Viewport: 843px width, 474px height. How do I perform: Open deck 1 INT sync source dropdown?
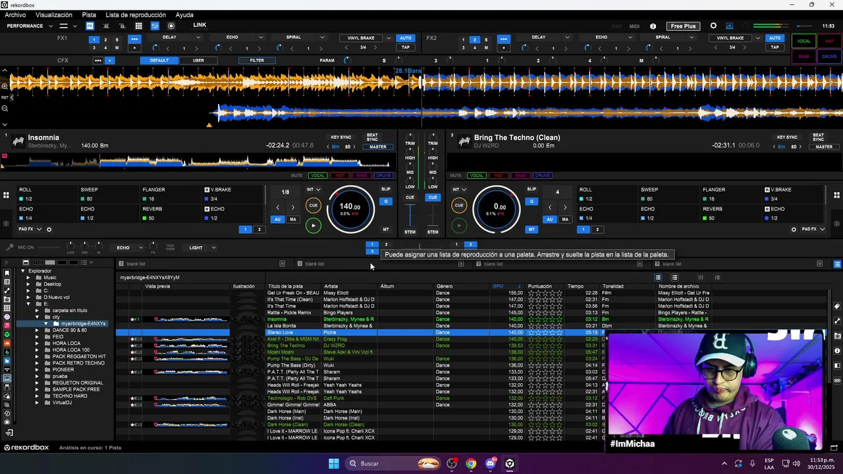pos(313,190)
